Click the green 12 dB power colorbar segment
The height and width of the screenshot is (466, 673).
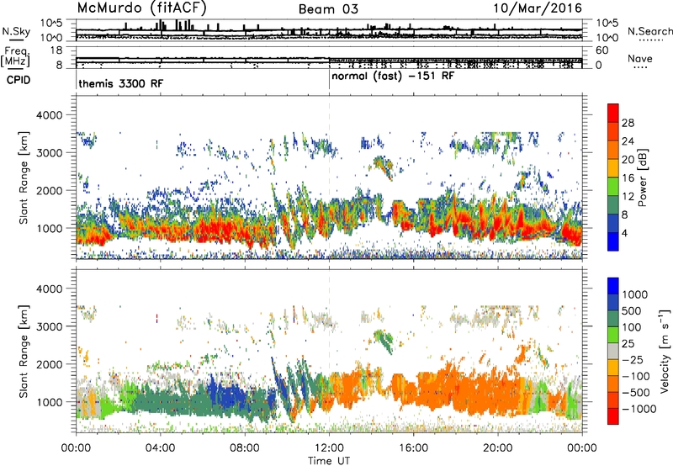pos(613,187)
